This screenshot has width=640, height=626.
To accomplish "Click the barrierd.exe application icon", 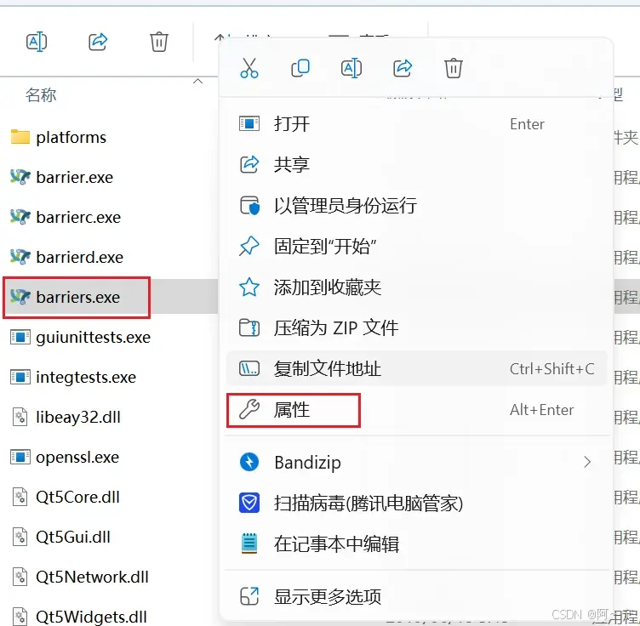I will [20, 257].
